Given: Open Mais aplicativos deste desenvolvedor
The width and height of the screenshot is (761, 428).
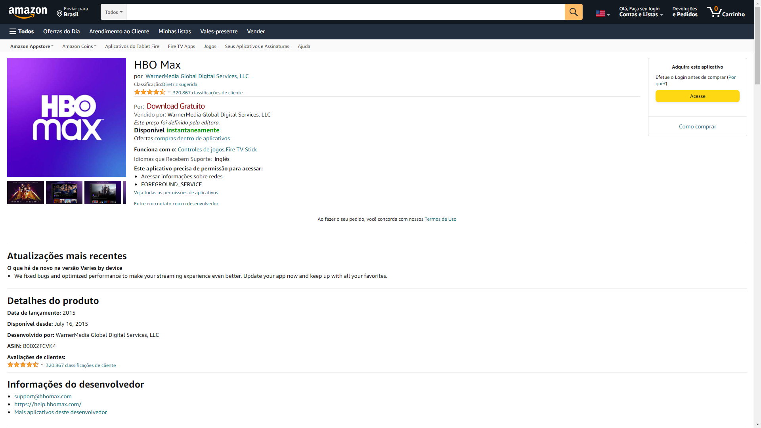Looking at the screenshot, I should (x=61, y=412).
